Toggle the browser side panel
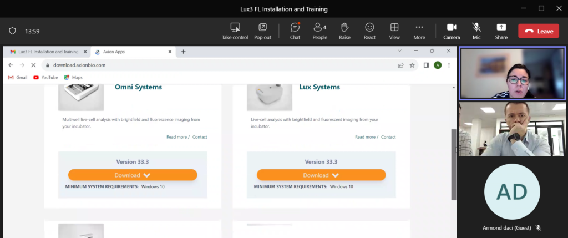 pyautogui.click(x=427, y=65)
